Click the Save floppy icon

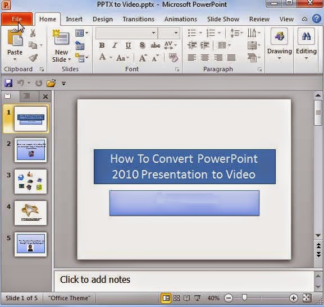(x=8, y=83)
